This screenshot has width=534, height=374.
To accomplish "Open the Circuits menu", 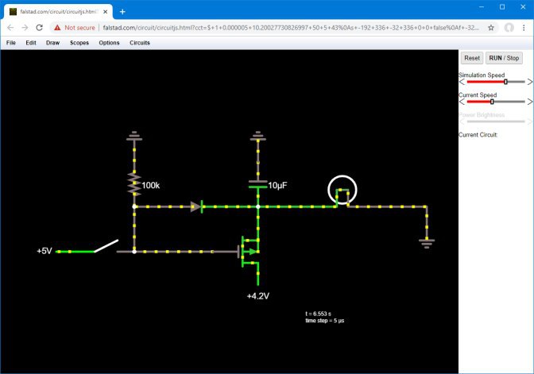I will coord(140,43).
